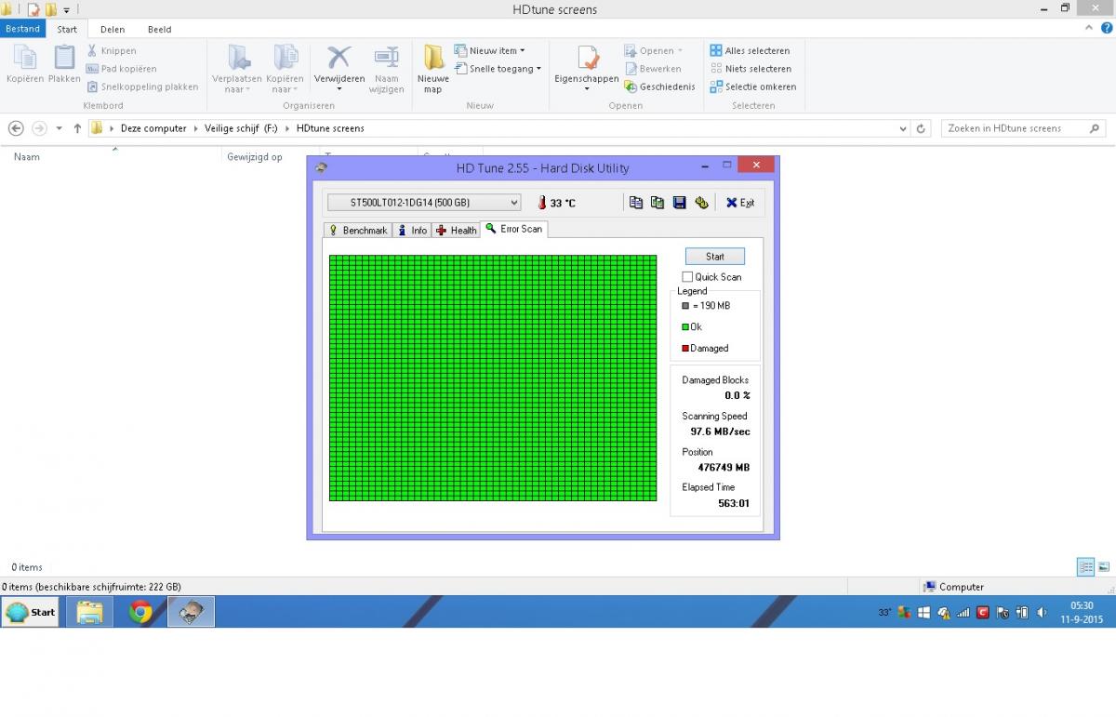This screenshot has height=717, width=1116.
Task: Click the red Damaged legend swatch
Action: (685, 349)
